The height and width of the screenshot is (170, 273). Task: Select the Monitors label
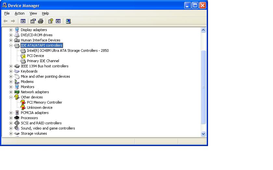pyautogui.click(x=28, y=87)
